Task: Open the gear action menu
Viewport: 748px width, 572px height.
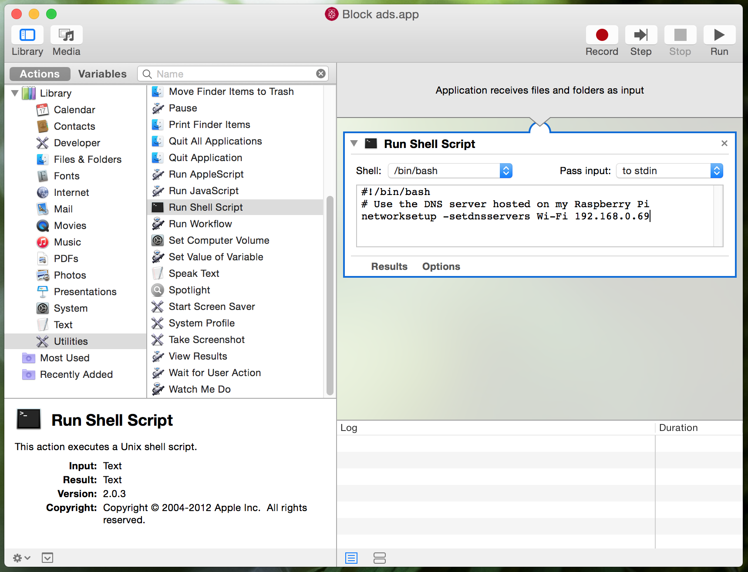Action: pyautogui.click(x=21, y=558)
